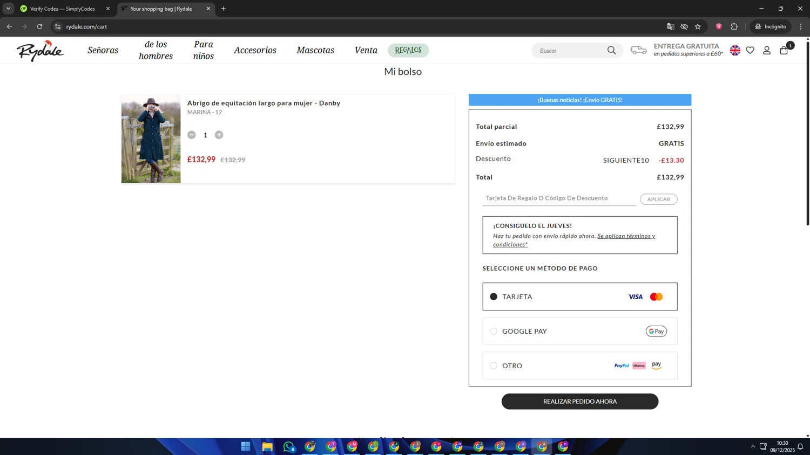Open Mascotas menu

315,50
